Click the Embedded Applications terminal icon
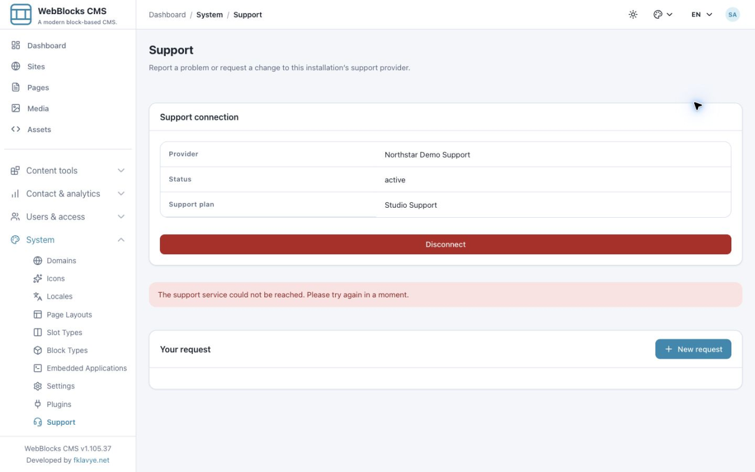The width and height of the screenshot is (755, 472). pyautogui.click(x=38, y=368)
